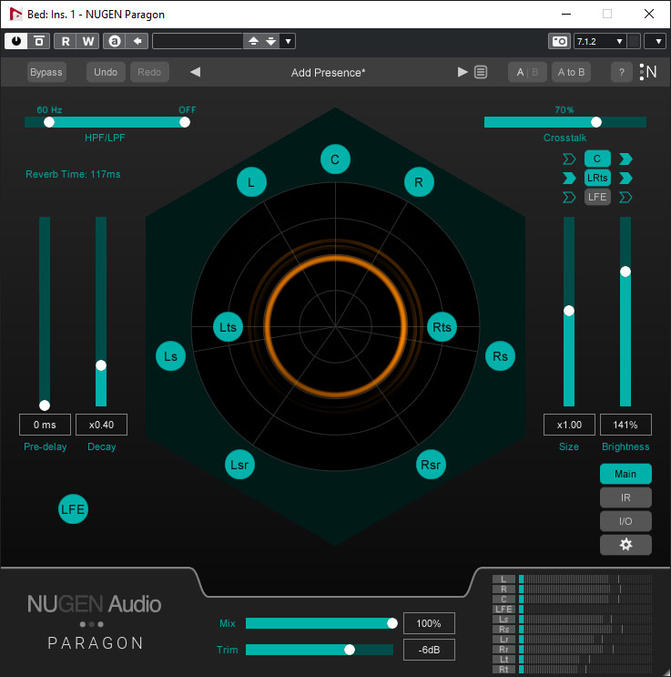Enable the Read automation R button
671x677 pixels.
pyautogui.click(x=66, y=41)
